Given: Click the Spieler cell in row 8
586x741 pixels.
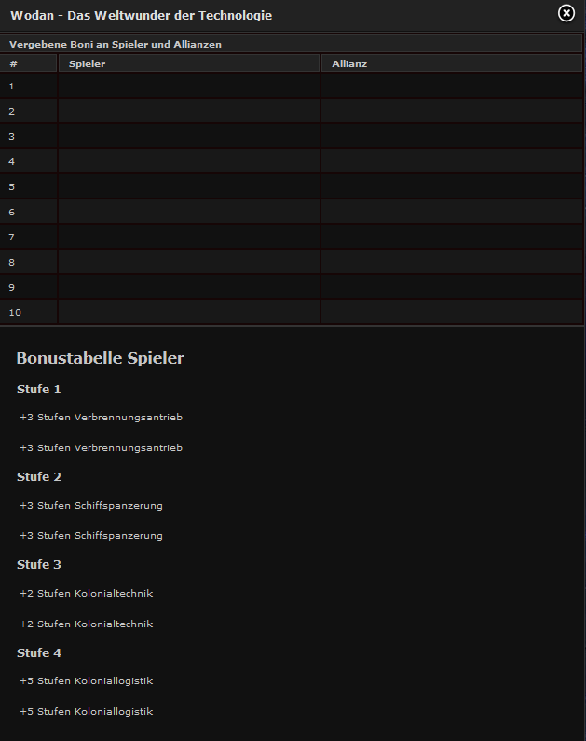Looking at the screenshot, I should pos(189,262).
